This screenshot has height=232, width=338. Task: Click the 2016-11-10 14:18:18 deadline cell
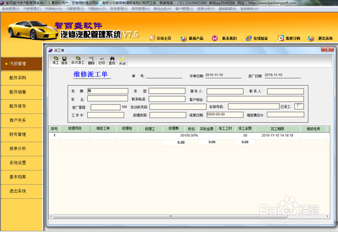277,135
